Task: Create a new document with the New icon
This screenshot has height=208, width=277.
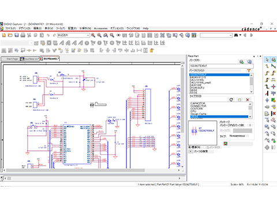Action: (4, 35)
